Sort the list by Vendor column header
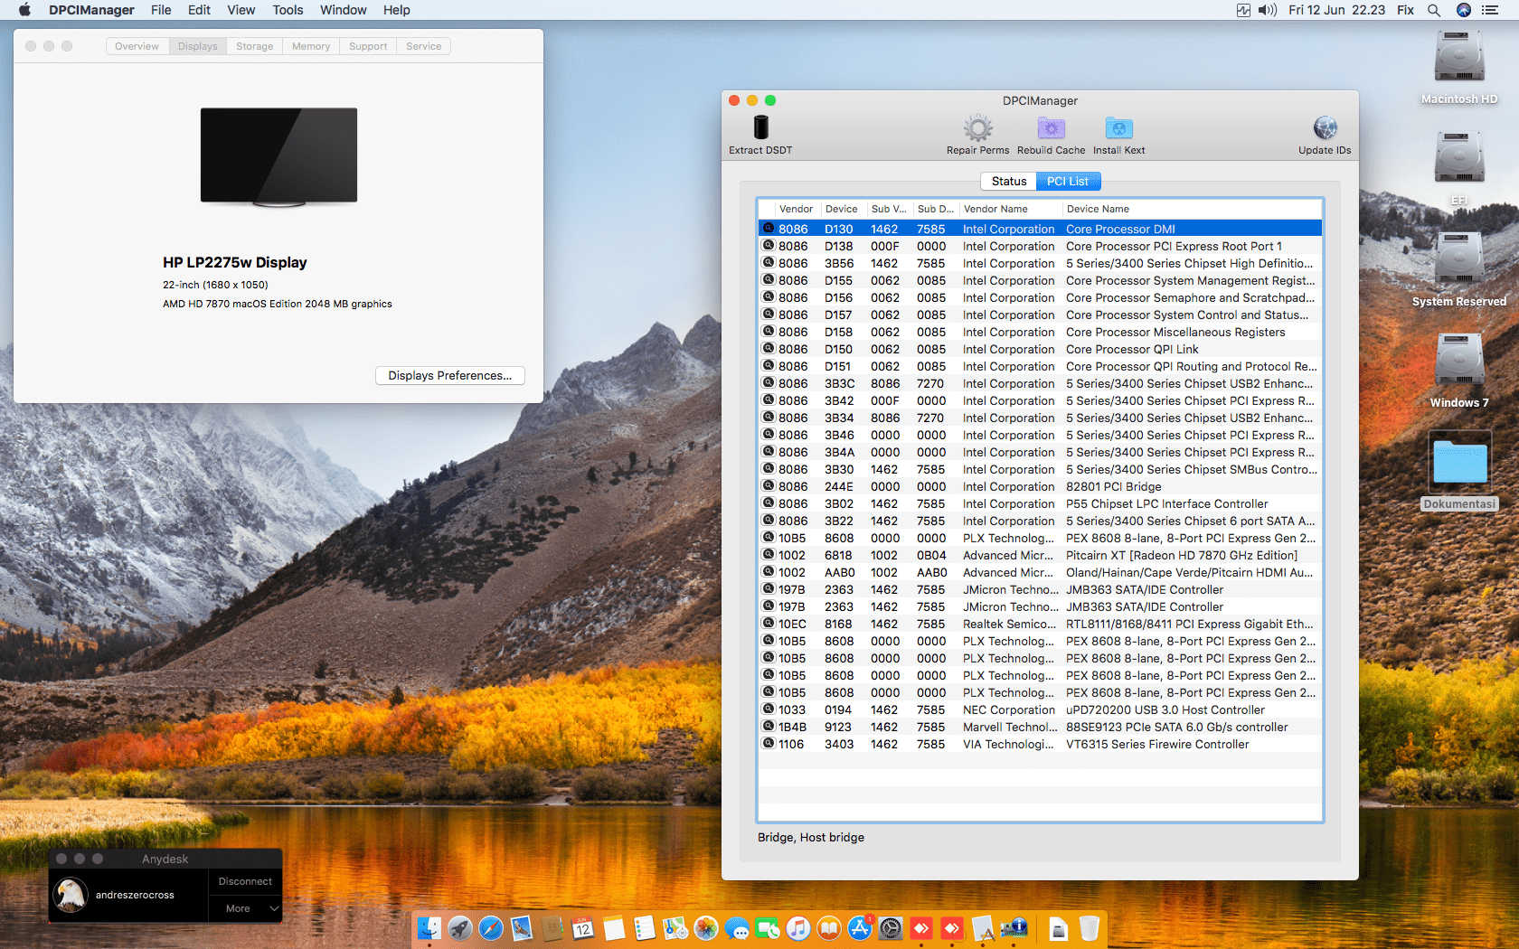This screenshot has height=949, width=1519. pos(796,209)
